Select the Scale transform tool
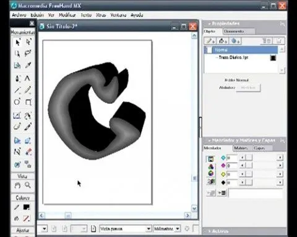Screen dimensions: 297x237 pyautogui.click(x=17, y=116)
